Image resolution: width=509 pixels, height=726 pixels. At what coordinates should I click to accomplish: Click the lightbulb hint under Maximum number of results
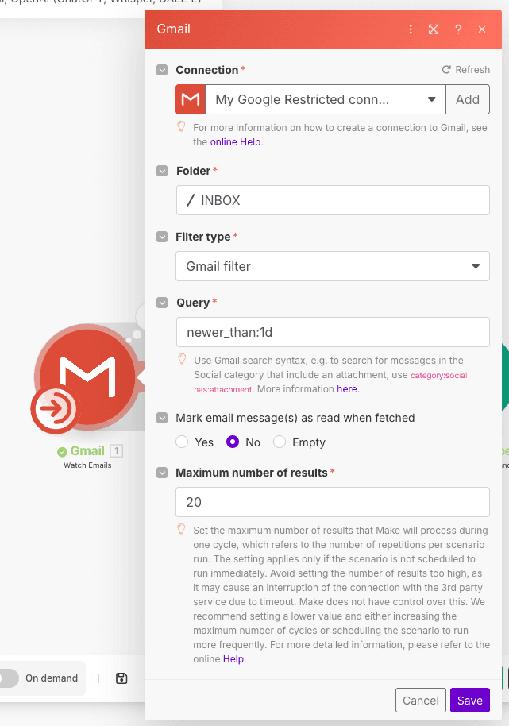pyautogui.click(x=181, y=529)
